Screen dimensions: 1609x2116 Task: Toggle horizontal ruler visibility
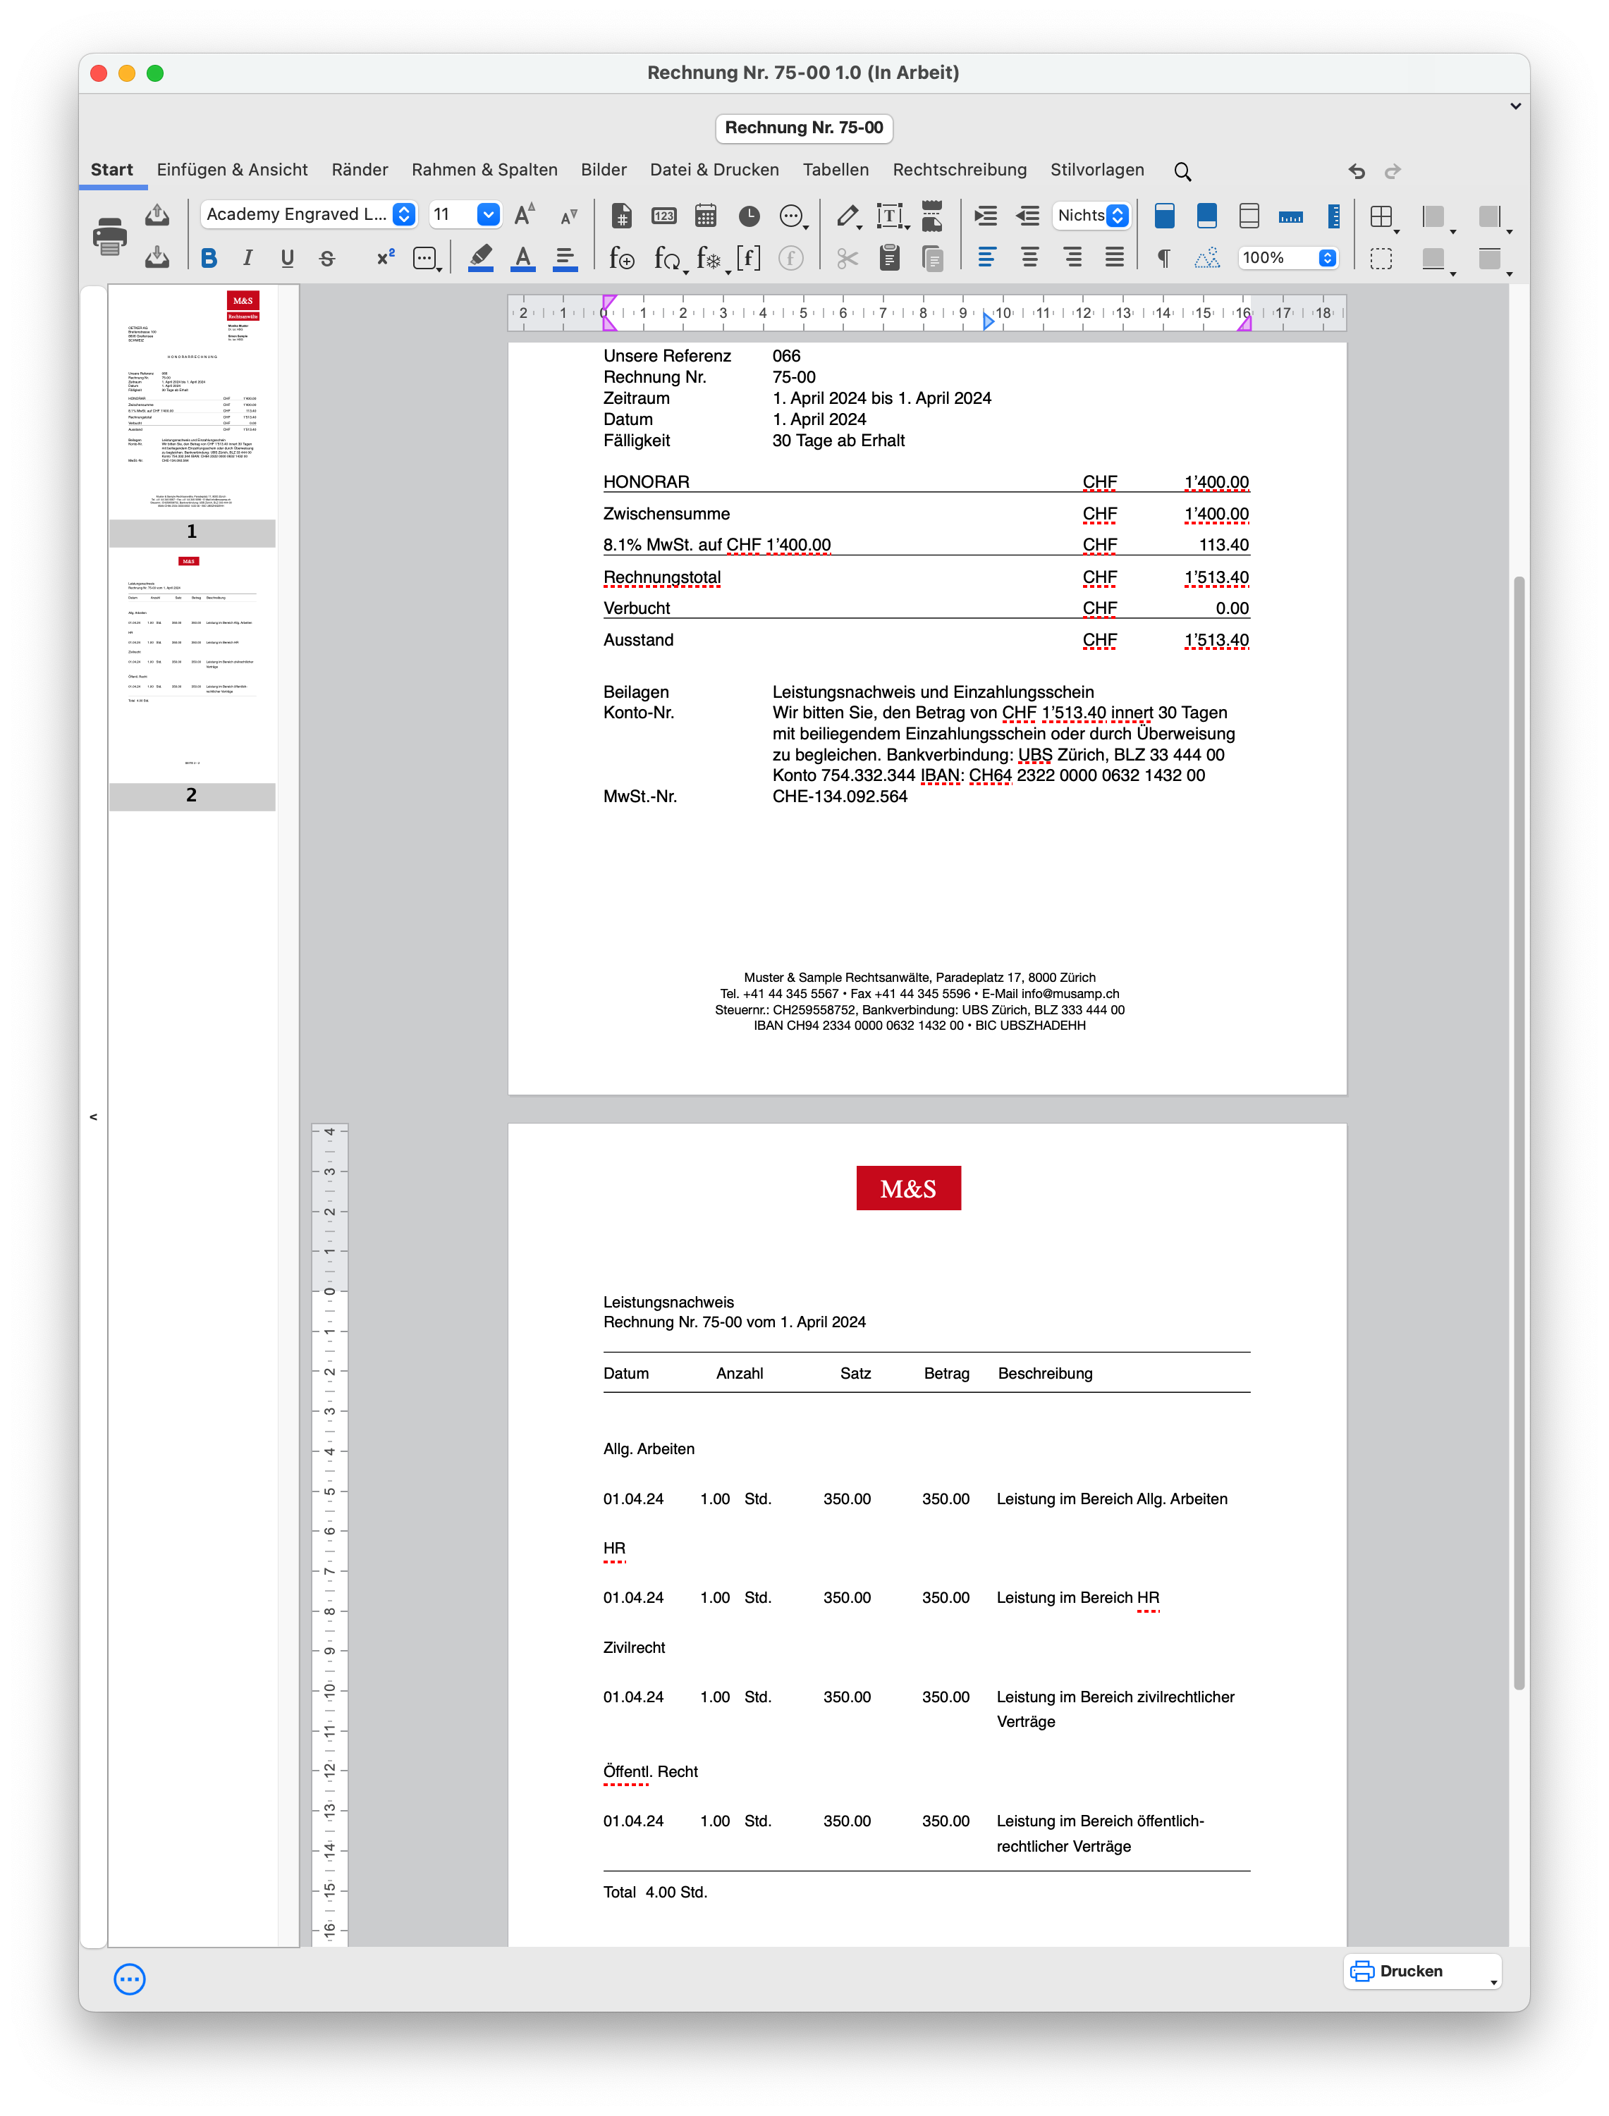[1291, 217]
